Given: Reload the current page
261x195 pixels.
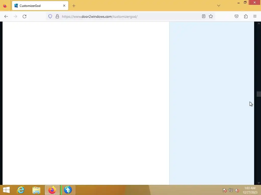Looking at the screenshot, I should pos(24,17).
